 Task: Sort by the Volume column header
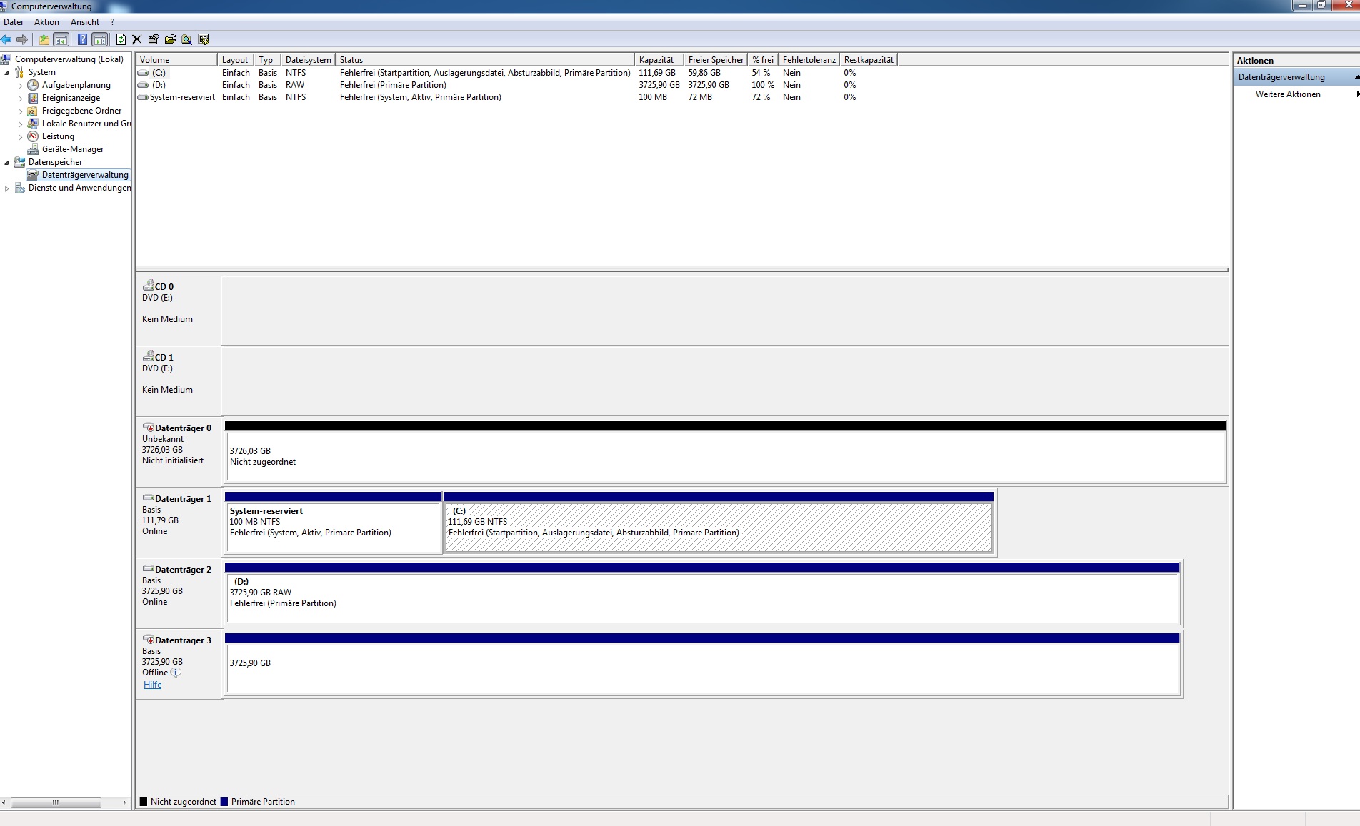point(176,60)
